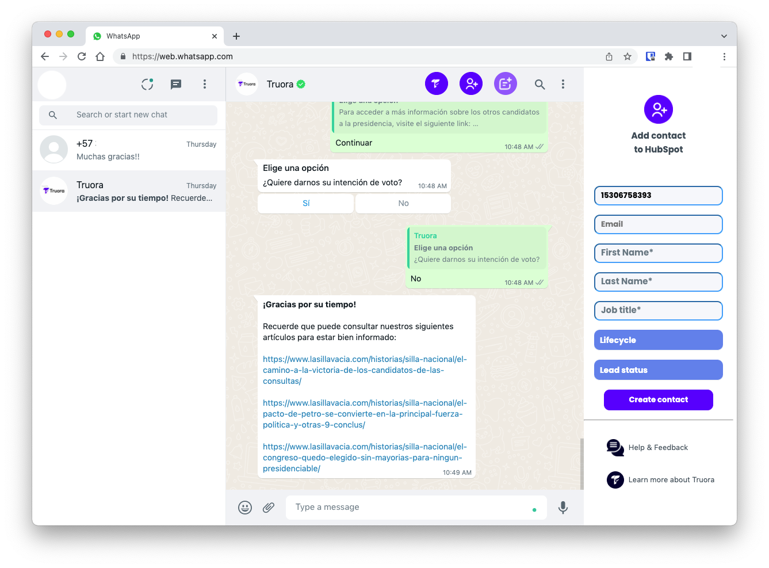Screen dimensions: 769x568
Task: Open Truora purple logo button in chat header
Action: pos(436,84)
